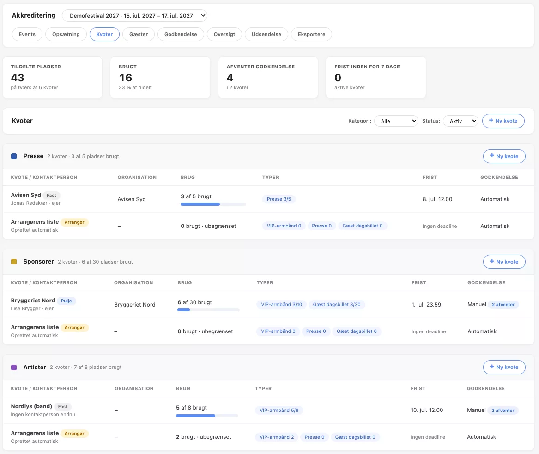Open the Godkendelse tab
539x454 pixels.
tap(181, 34)
